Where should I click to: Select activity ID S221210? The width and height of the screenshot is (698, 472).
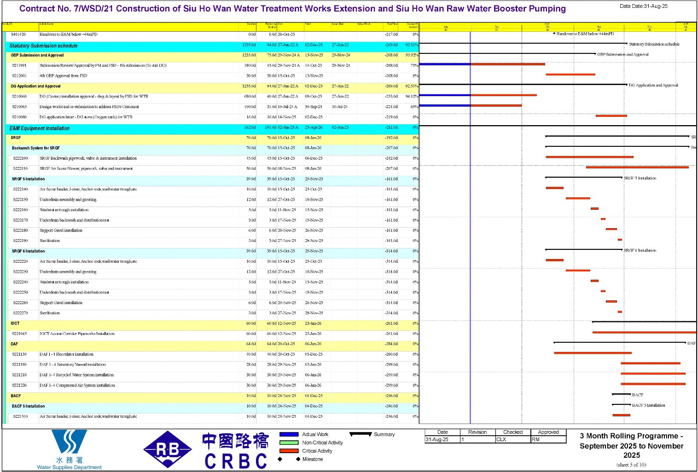(x=19, y=375)
